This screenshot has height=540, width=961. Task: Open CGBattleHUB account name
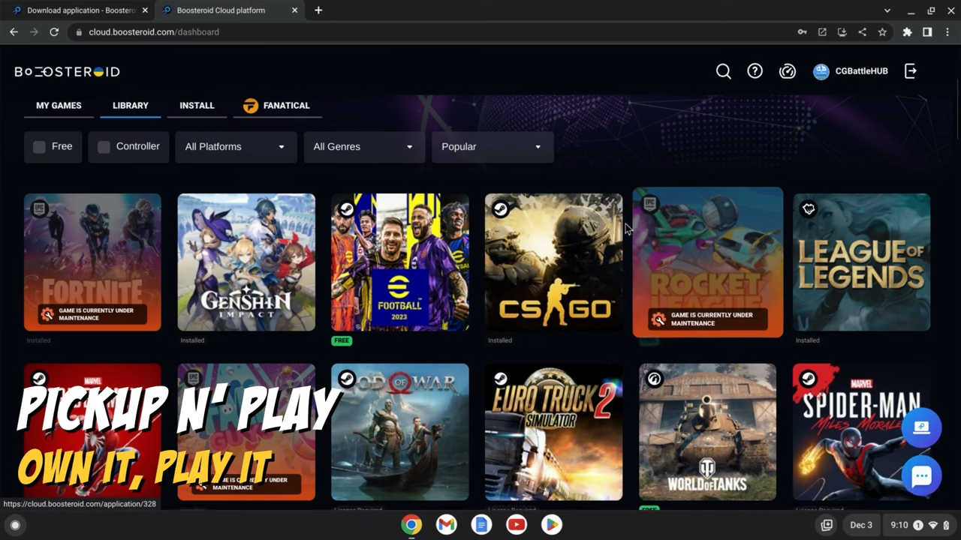tap(861, 71)
